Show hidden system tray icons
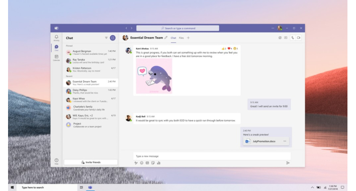This screenshot has width=356, height=191. pos(312,187)
